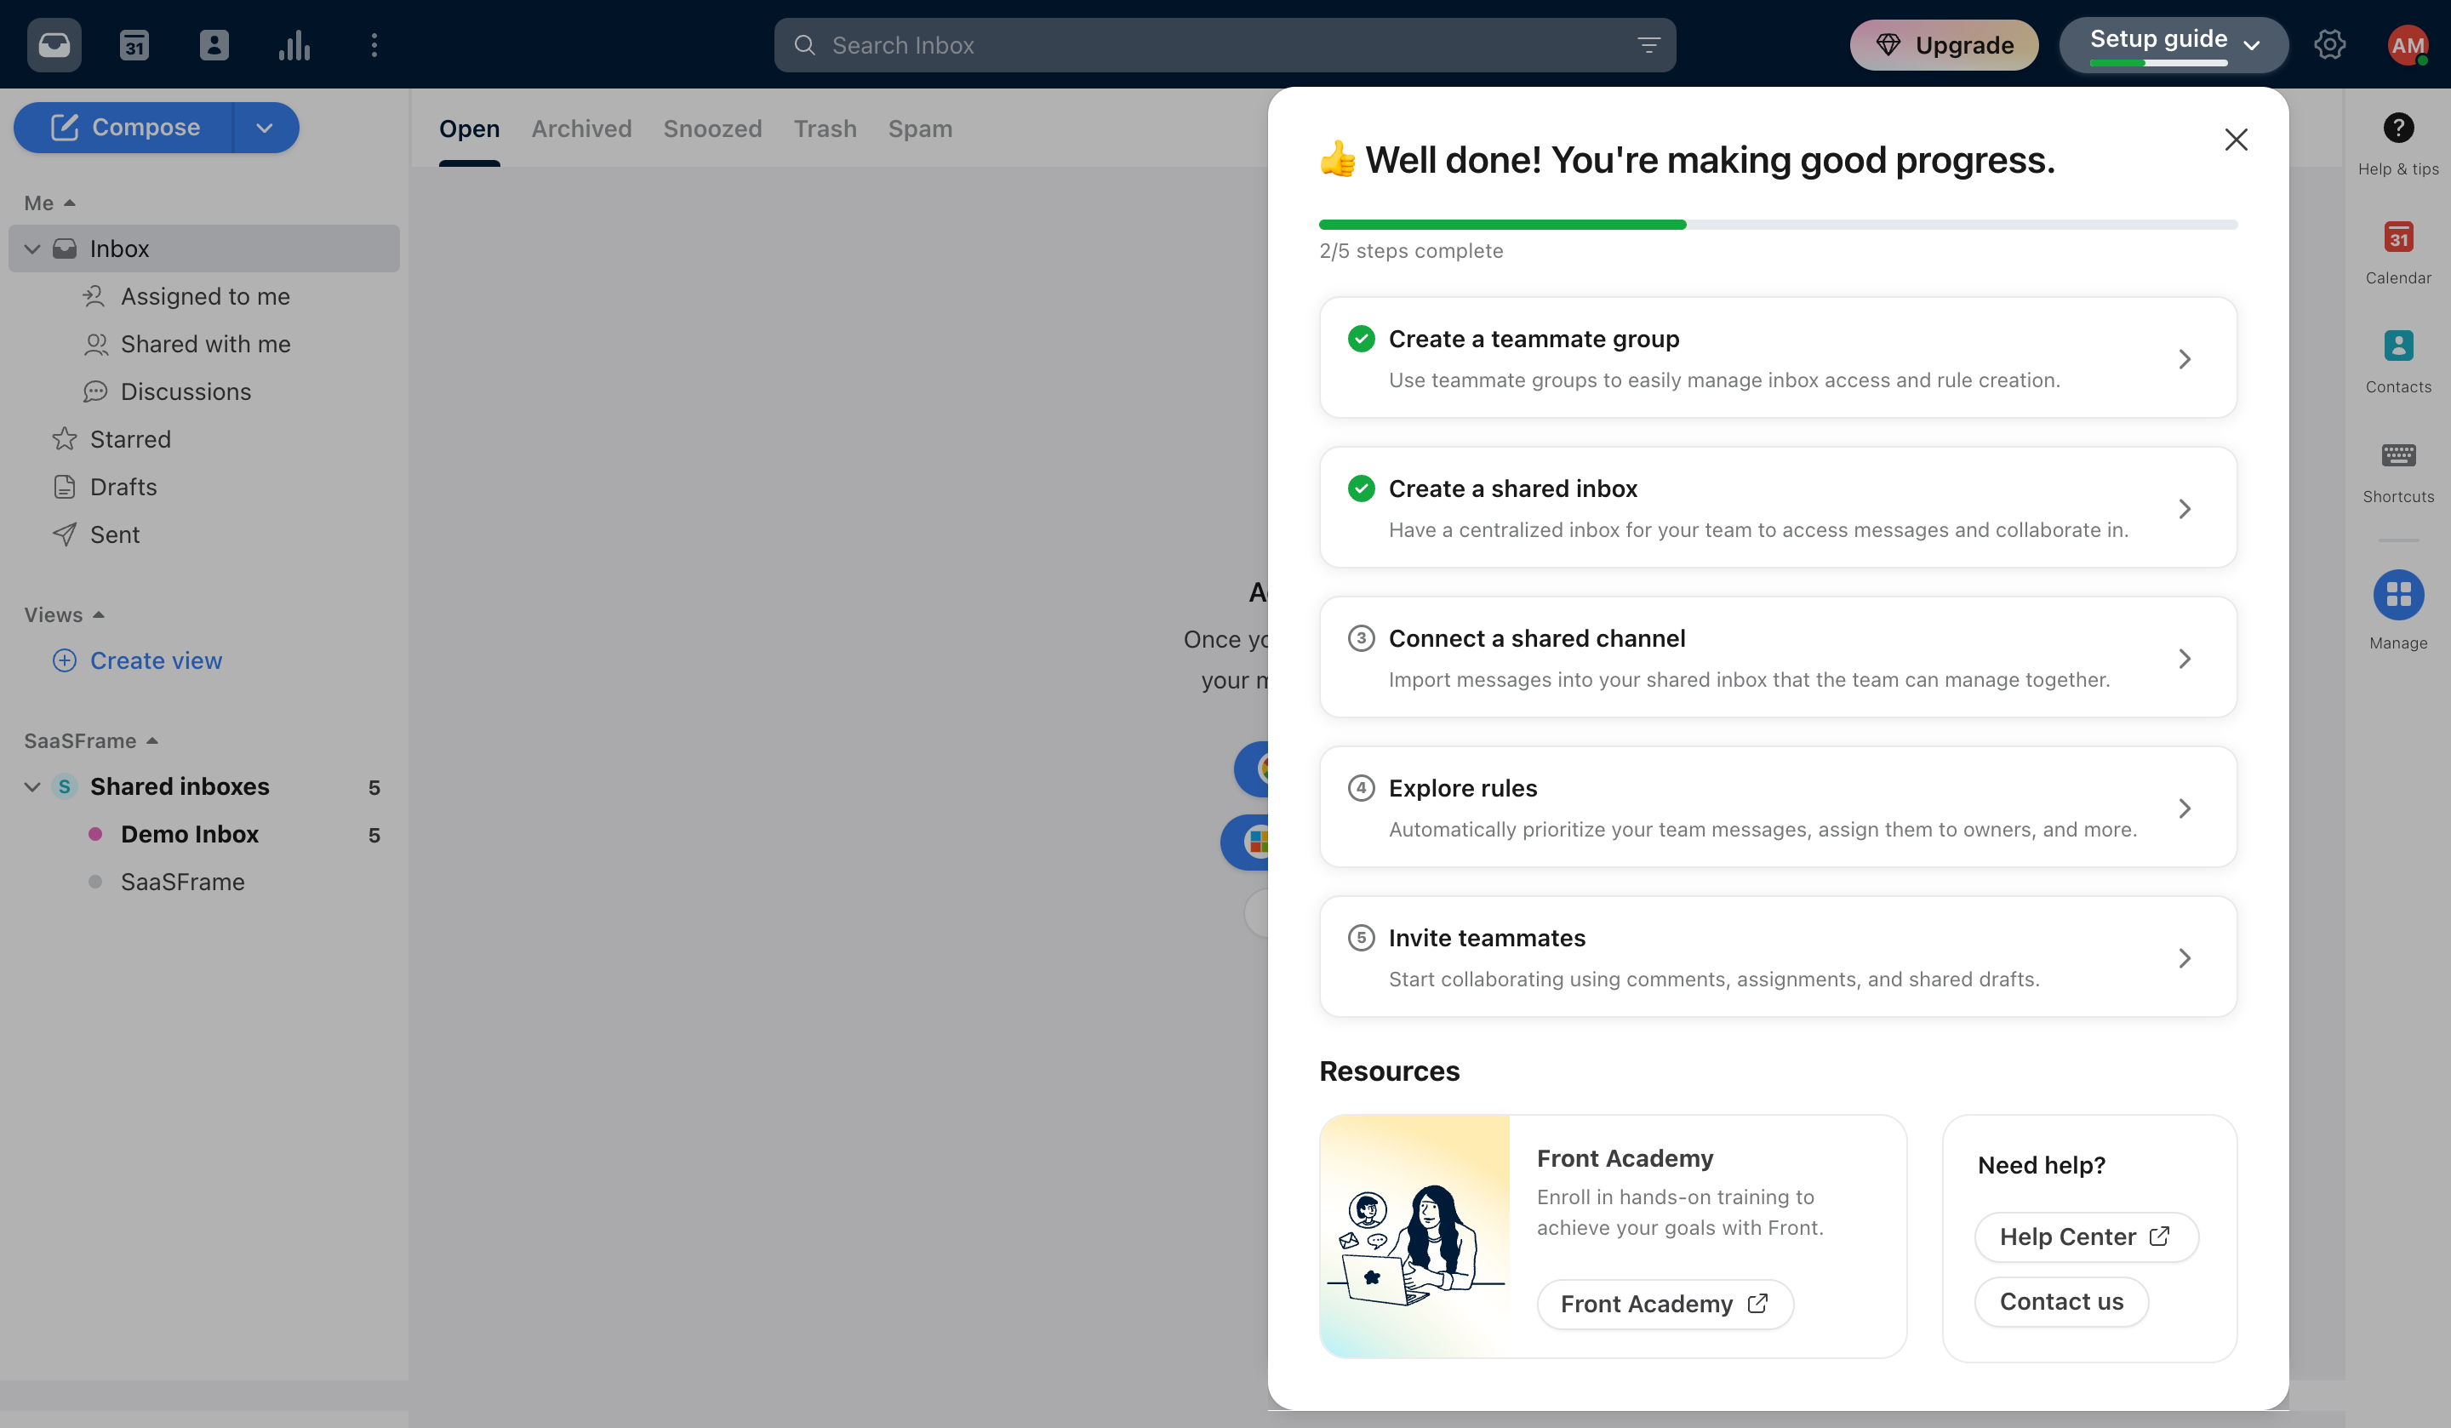The height and width of the screenshot is (1428, 2451).
Task: Open the Starred folder
Action: click(x=204, y=439)
